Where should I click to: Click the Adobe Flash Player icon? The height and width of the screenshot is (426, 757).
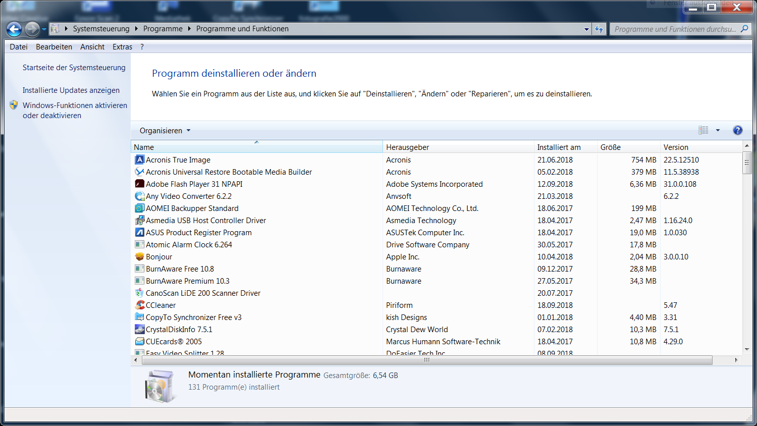click(140, 184)
